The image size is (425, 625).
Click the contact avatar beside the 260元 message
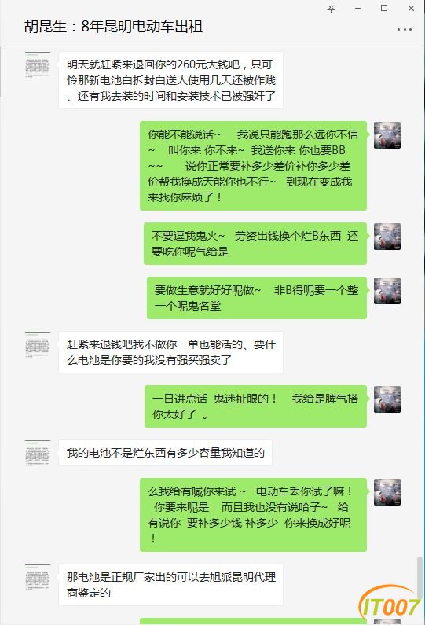pos(38,64)
